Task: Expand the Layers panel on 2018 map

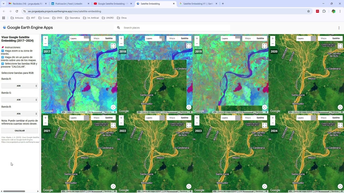Action: point(155,38)
